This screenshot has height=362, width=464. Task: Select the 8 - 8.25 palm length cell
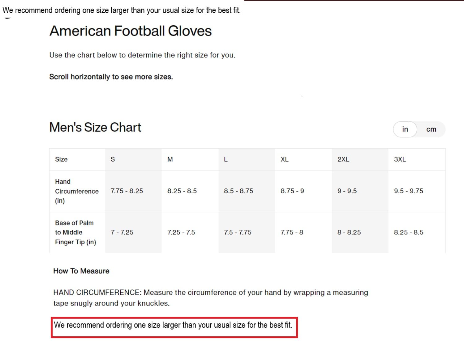[349, 232]
